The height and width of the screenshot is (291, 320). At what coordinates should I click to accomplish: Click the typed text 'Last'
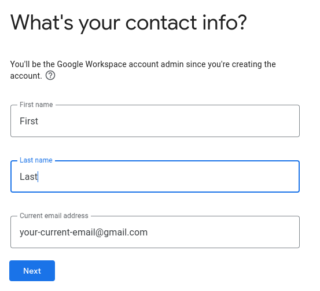coord(28,176)
